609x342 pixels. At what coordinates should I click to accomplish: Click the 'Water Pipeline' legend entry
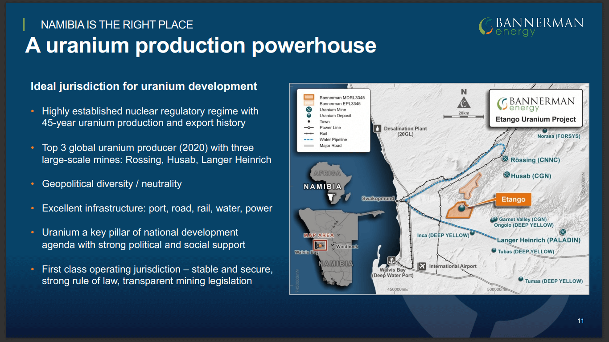tap(333, 140)
